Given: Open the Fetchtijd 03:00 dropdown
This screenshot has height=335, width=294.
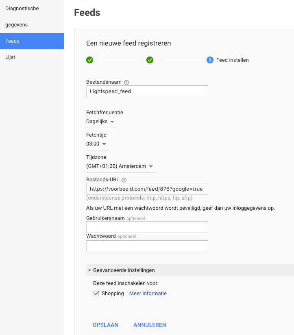Looking at the screenshot, I should pos(96,144).
